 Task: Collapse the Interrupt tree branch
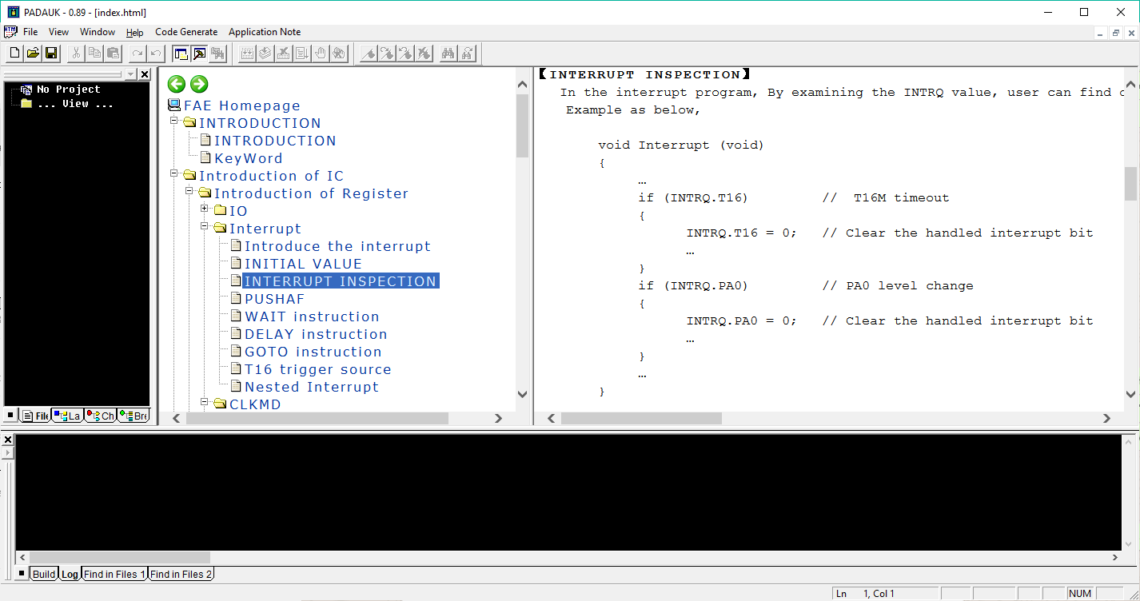(x=205, y=228)
